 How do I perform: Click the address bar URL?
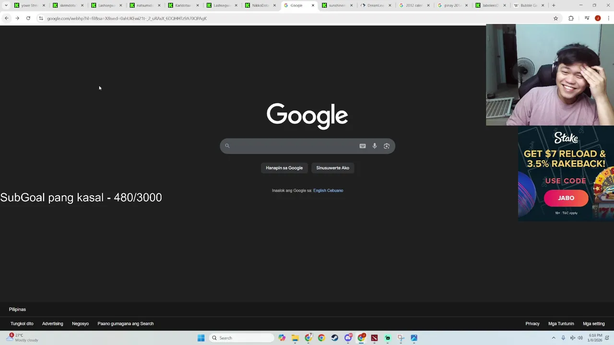point(127,18)
